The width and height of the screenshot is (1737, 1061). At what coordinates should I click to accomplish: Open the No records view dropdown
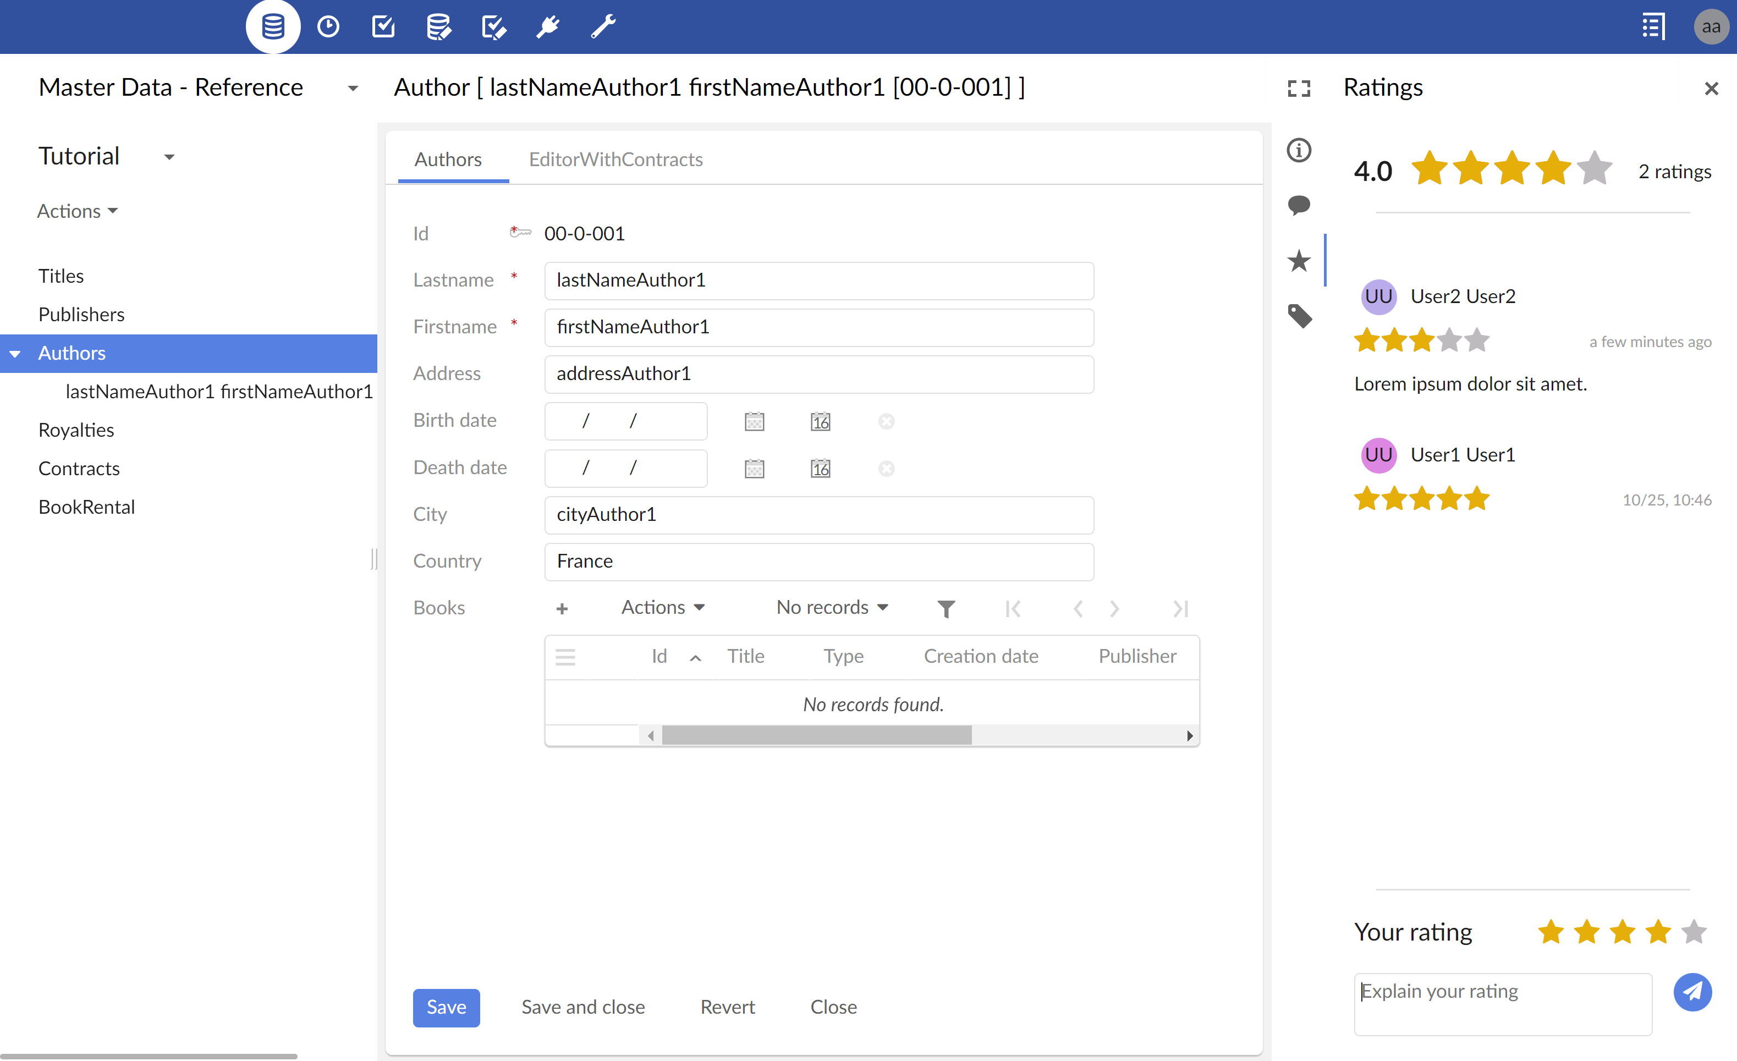[x=832, y=608]
